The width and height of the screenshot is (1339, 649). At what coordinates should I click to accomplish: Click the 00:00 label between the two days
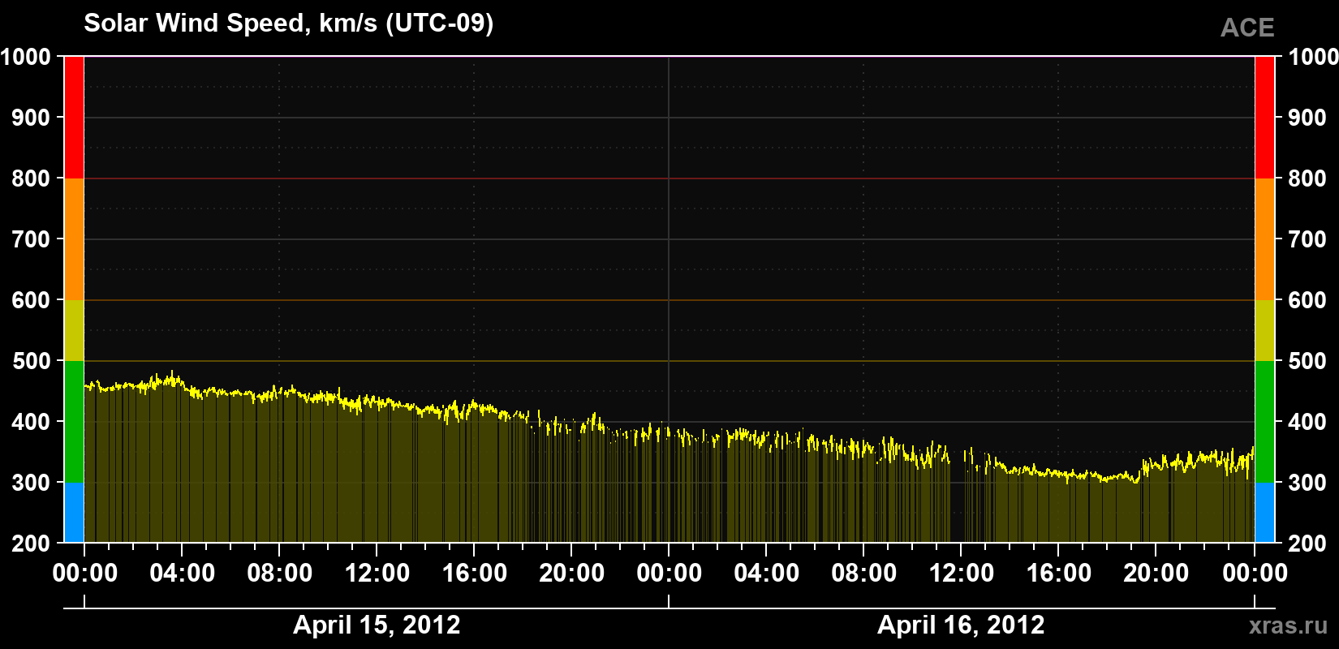pos(669,574)
